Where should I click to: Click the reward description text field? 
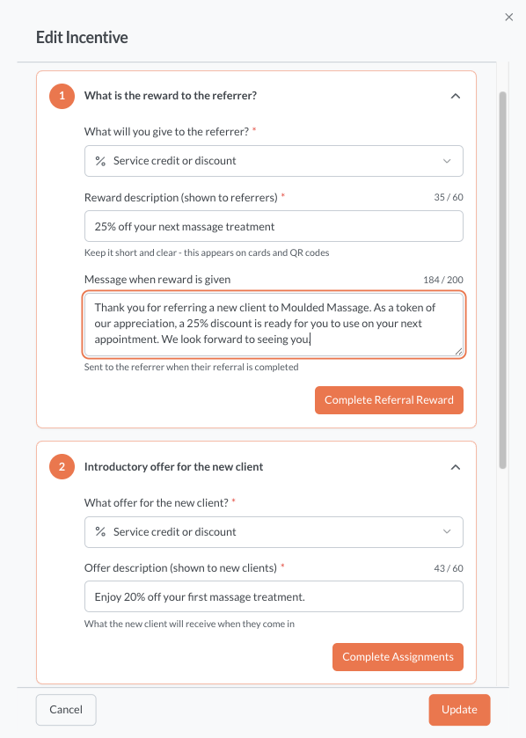pos(274,226)
